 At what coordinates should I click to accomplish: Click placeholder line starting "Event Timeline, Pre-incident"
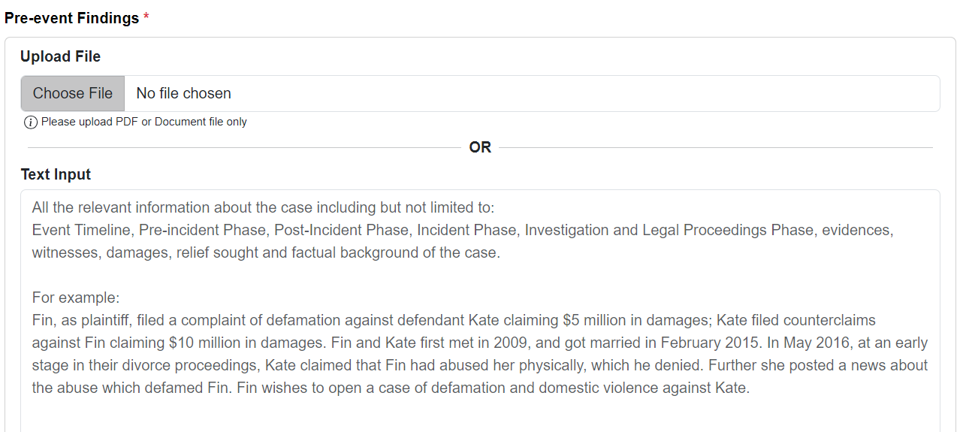click(463, 230)
